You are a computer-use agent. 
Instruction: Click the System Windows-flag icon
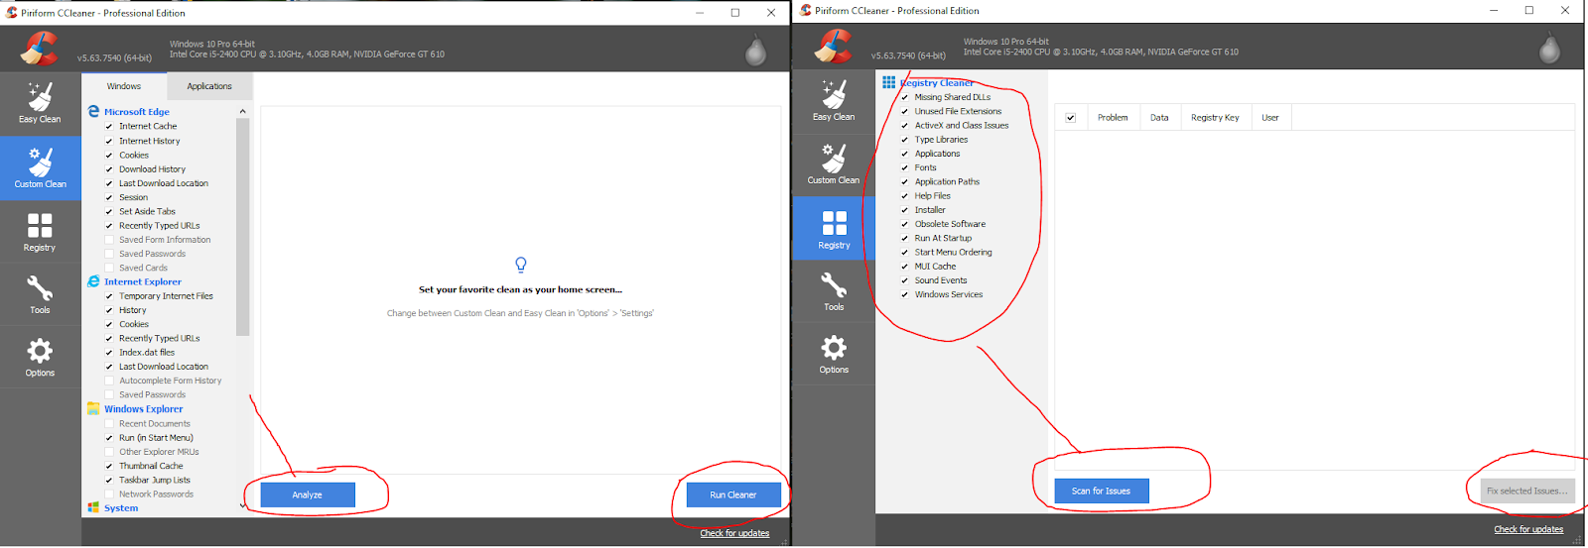(x=93, y=507)
